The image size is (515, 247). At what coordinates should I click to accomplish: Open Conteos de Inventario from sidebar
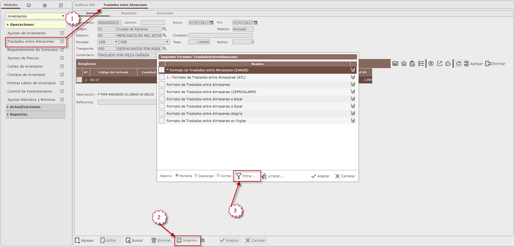coord(26,75)
